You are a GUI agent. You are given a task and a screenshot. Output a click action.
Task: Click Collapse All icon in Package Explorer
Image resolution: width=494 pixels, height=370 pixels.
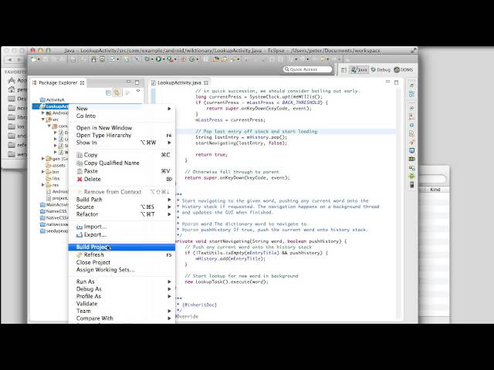pyautogui.click(x=108, y=92)
